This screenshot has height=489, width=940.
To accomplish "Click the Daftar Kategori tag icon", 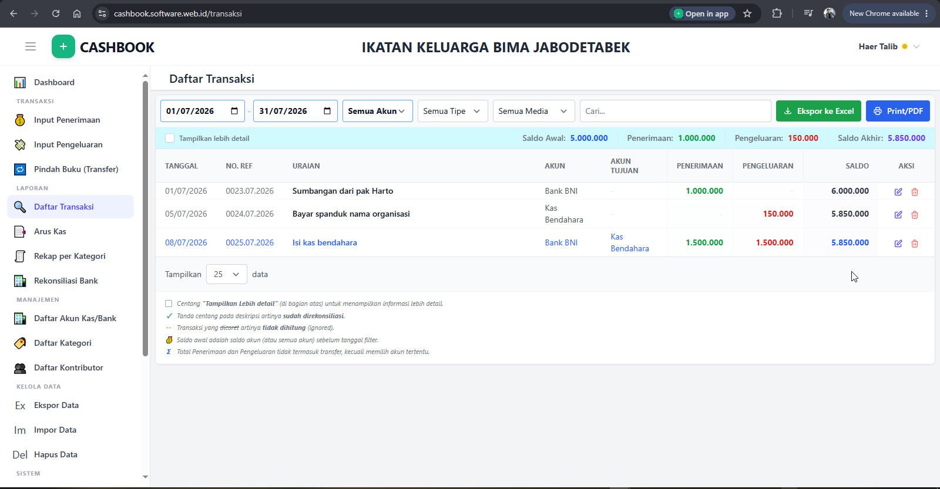I will [20, 343].
